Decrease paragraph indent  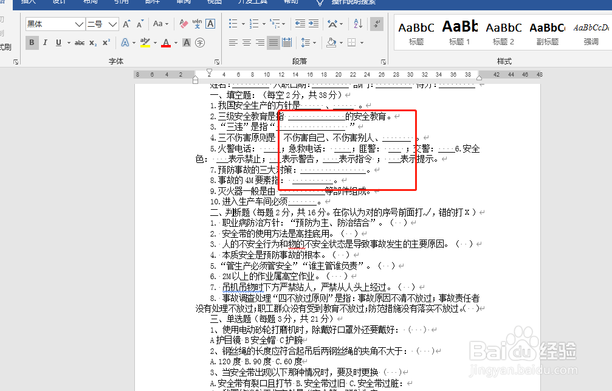[300, 24]
